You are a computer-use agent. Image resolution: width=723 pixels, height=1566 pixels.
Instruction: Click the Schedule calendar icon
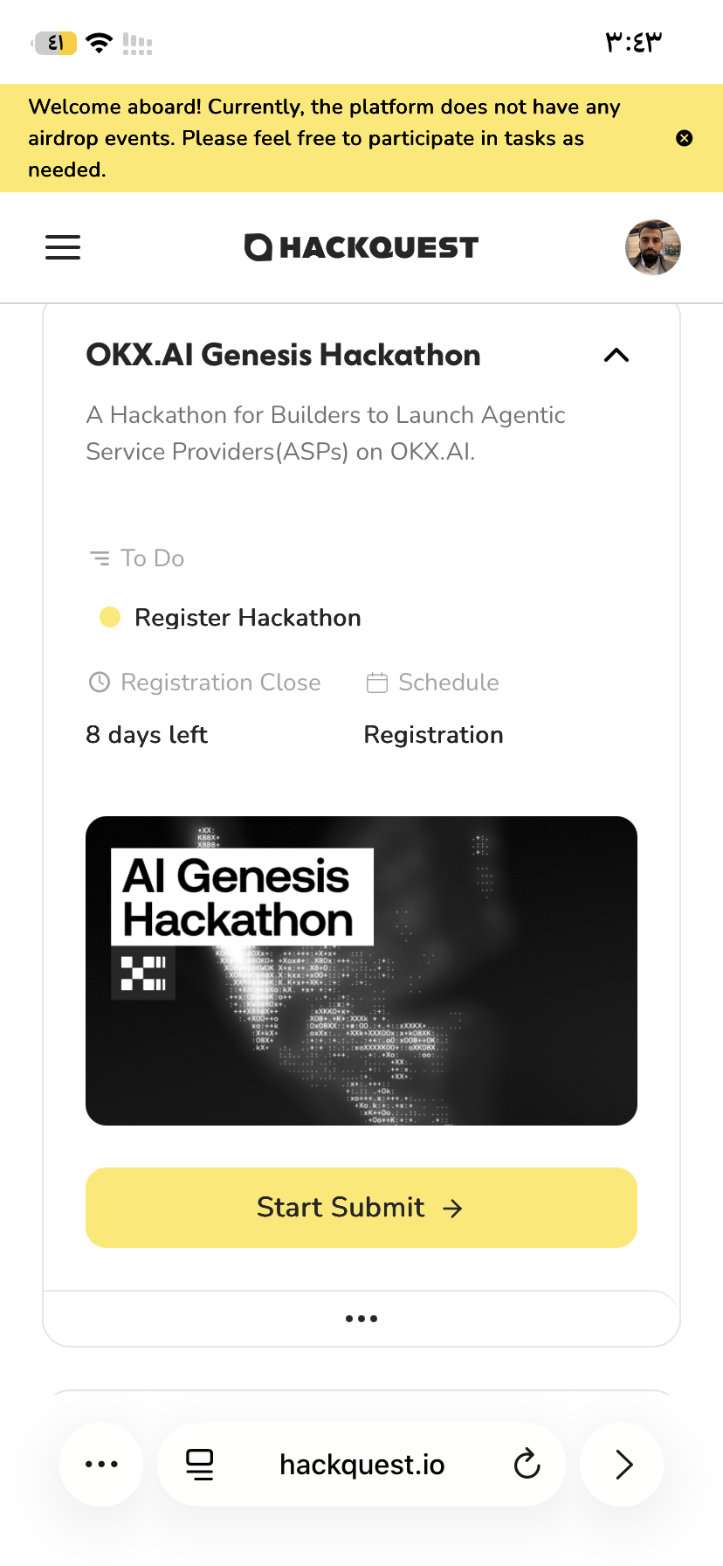click(x=377, y=683)
